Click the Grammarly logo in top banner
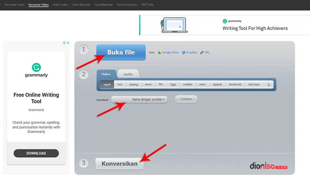 232,21
